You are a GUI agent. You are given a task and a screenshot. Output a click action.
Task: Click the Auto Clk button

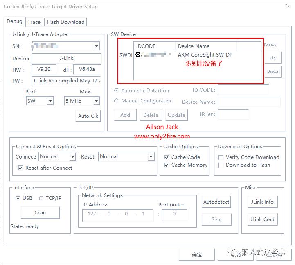[x=88, y=116]
